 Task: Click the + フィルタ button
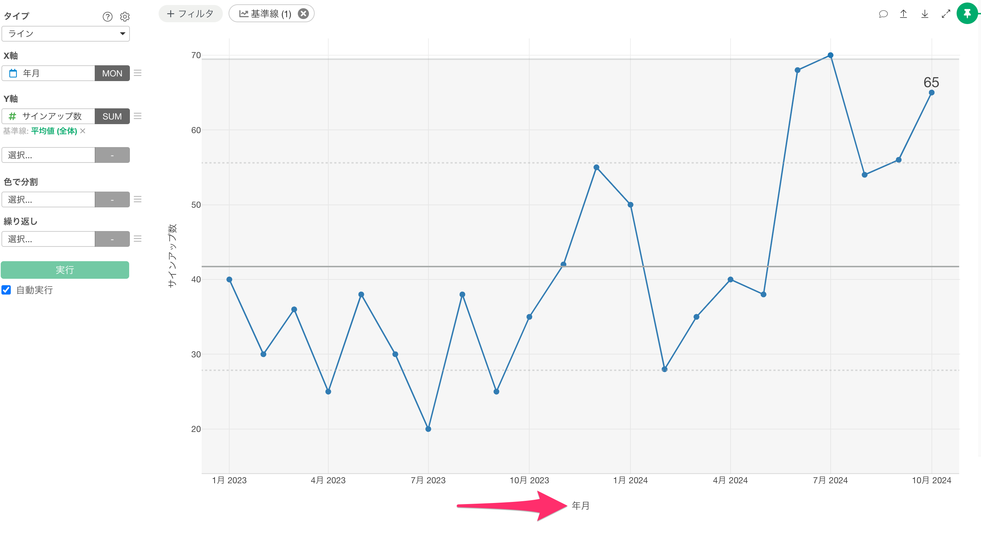pos(191,14)
